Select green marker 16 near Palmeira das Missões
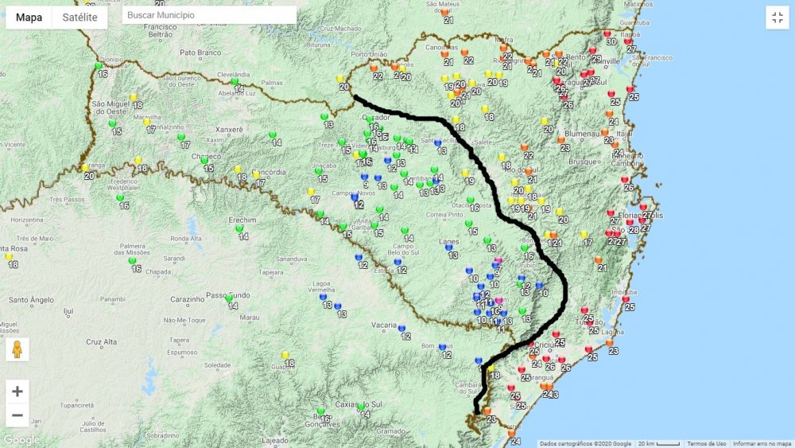 (133, 261)
